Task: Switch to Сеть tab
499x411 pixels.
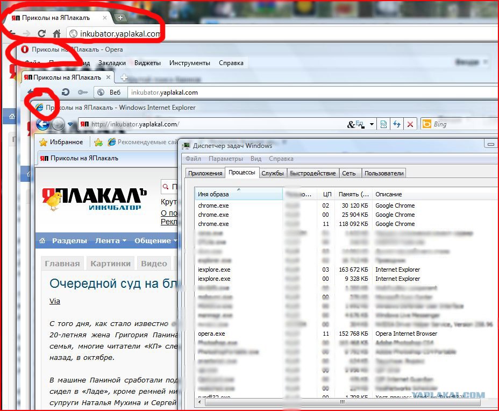Action: (349, 173)
